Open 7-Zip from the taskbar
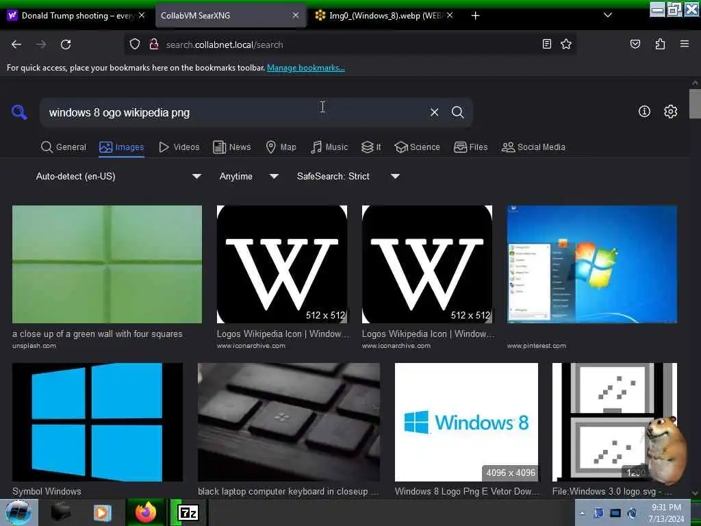The height and width of the screenshot is (526, 701). click(189, 512)
